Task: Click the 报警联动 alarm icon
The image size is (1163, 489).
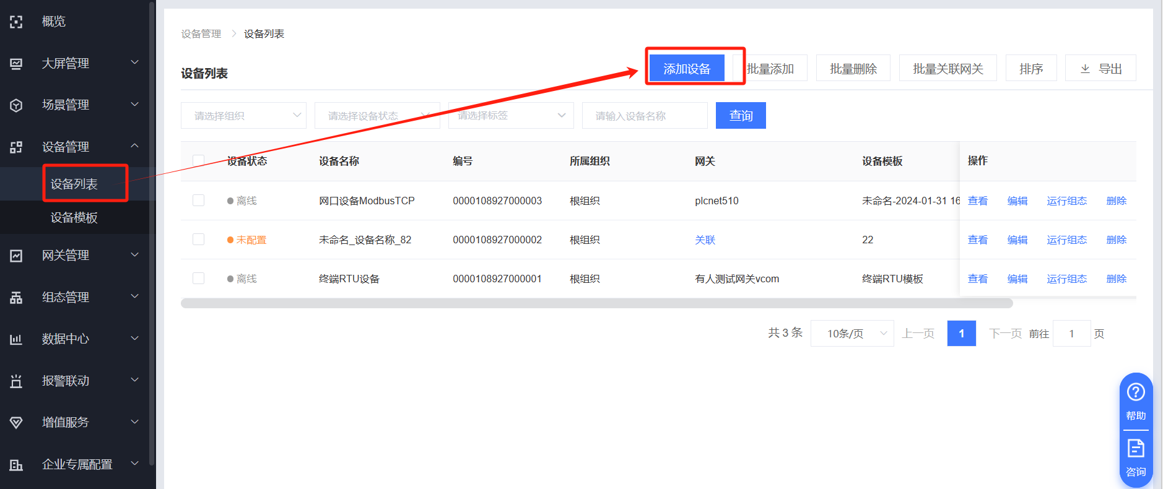Action: point(16,381)
